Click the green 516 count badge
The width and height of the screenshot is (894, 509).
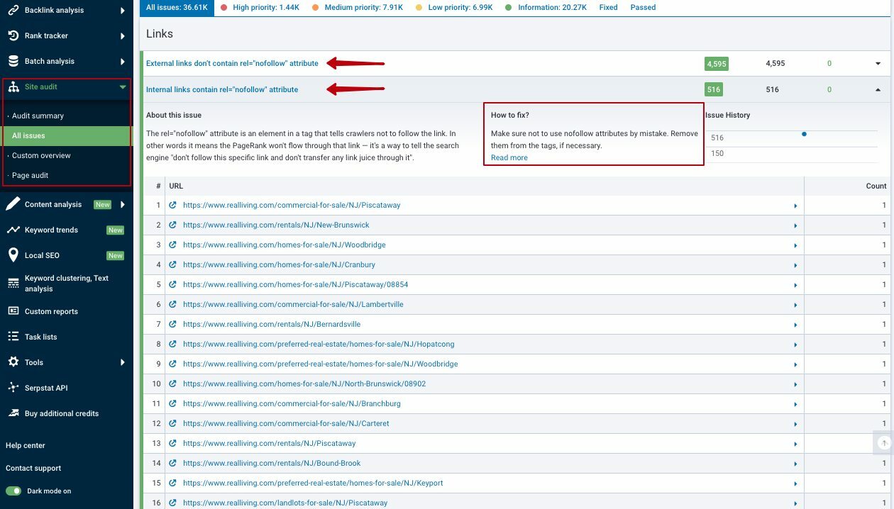click(714, 89)
